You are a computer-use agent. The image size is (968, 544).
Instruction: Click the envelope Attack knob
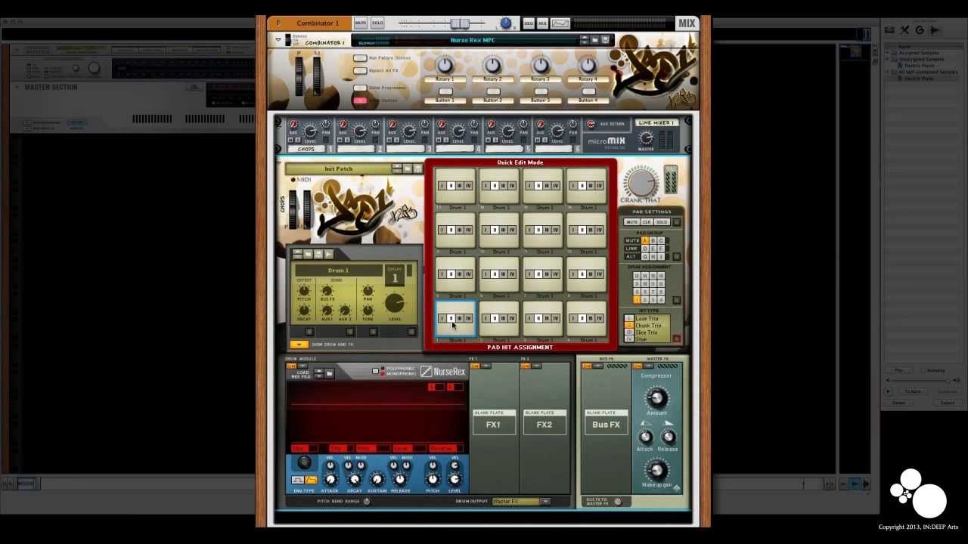pyautogui.click(x=330, y=479)
